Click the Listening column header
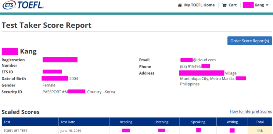The width and height of the screenshot is (273, 134). 161,122
